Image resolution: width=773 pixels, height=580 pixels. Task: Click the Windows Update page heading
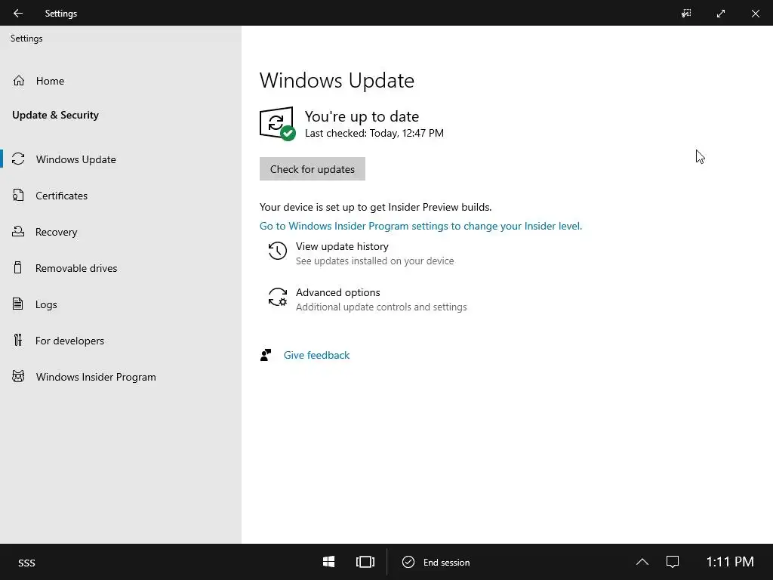[337, 80]
